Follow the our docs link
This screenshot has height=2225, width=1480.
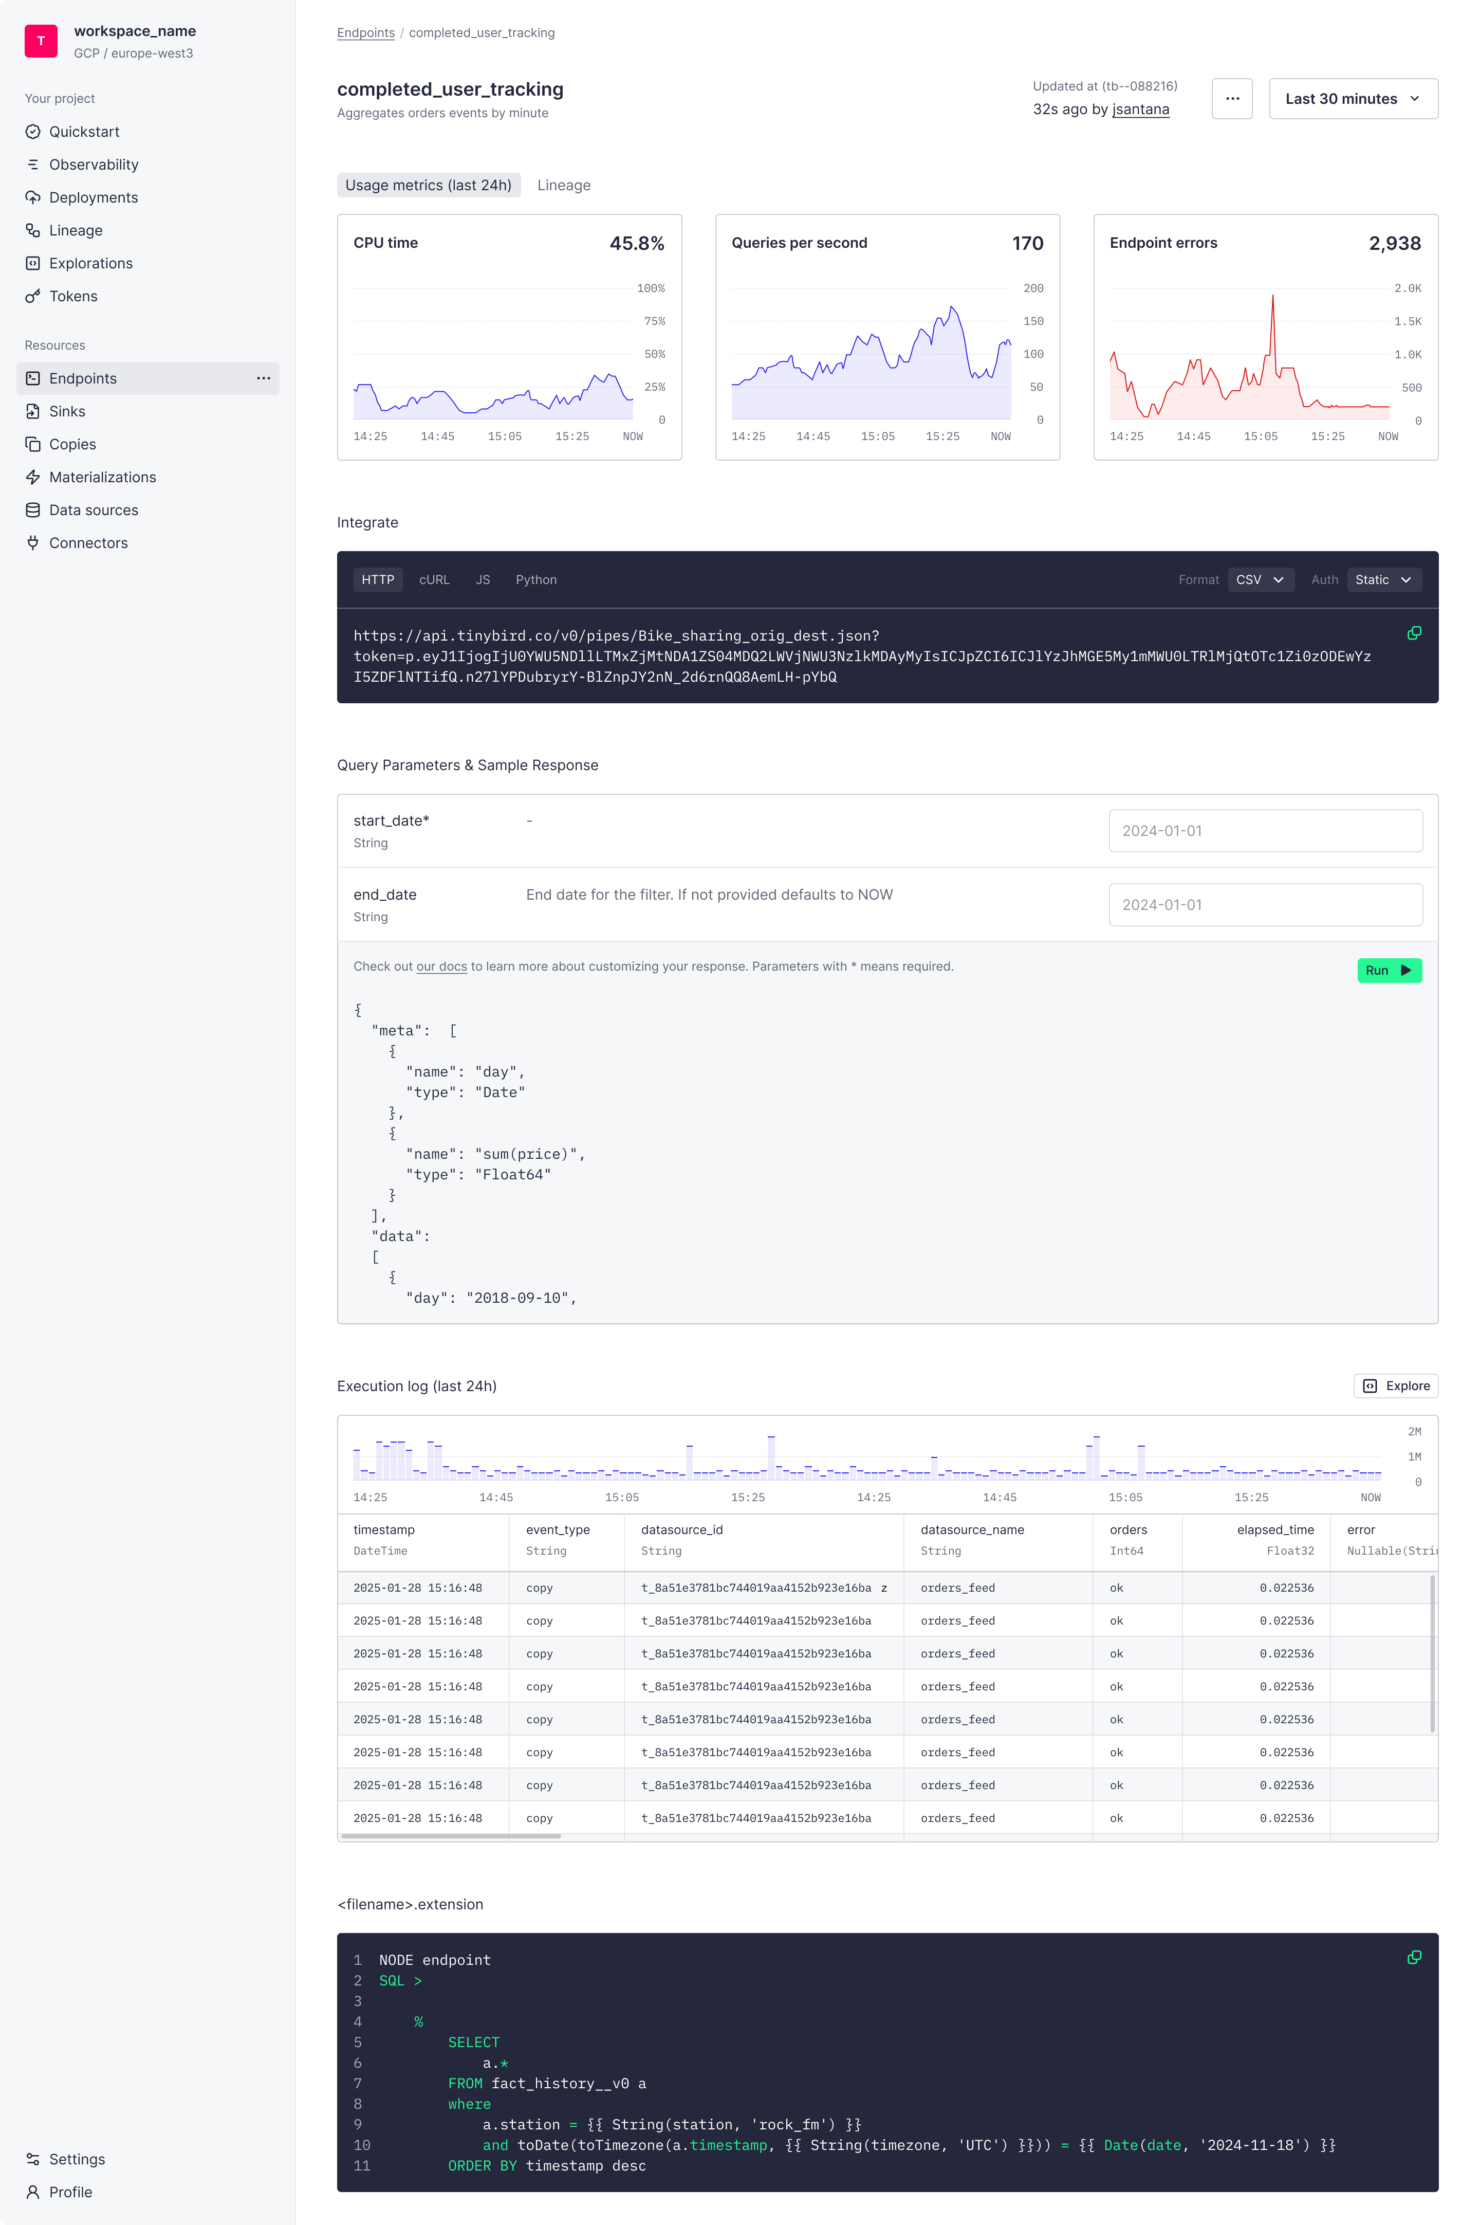pos(441,966)
